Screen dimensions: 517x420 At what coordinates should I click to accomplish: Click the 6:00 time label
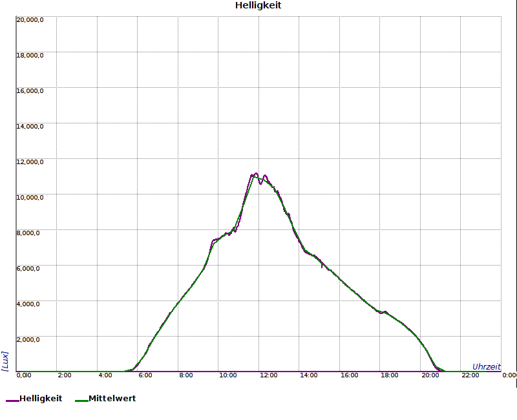pos(145,375)
